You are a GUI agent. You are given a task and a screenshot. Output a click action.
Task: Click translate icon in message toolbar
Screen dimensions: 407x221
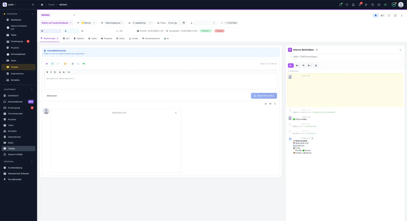click(x=78, y=64)
